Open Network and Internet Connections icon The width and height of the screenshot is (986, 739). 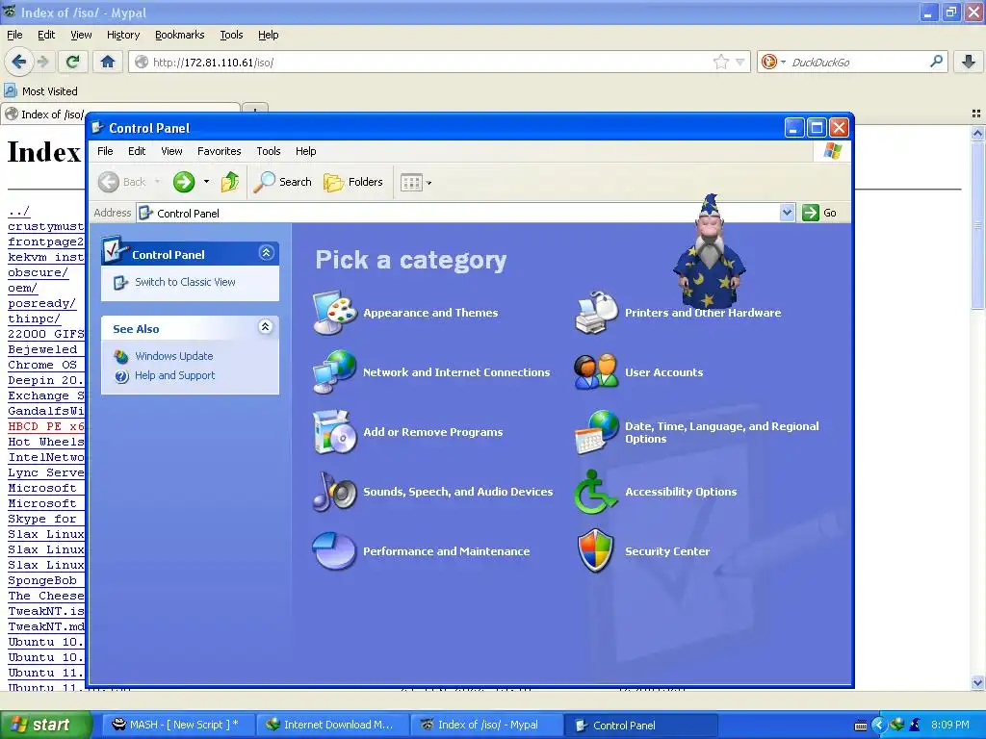pyautogui.click(x=335, y=372)
